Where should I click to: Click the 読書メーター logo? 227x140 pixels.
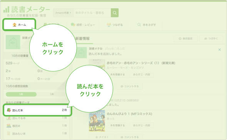(x=27, y=11)
